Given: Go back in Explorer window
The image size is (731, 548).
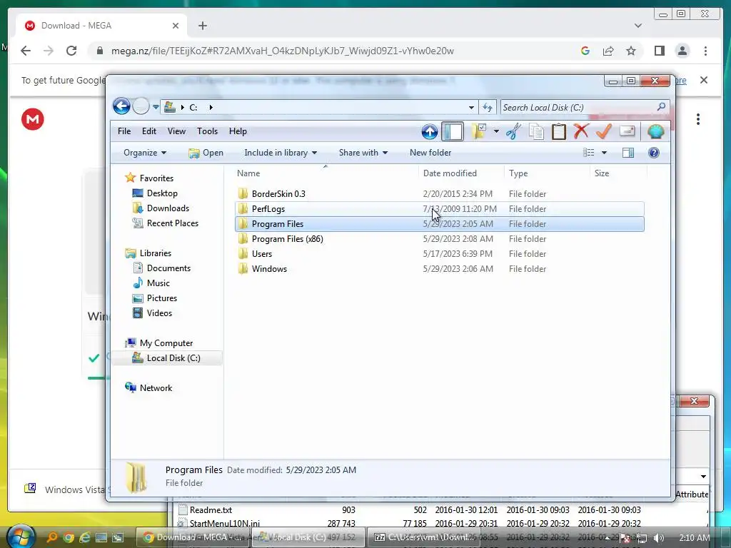Looking at the screenshot, I should (121, 106).
